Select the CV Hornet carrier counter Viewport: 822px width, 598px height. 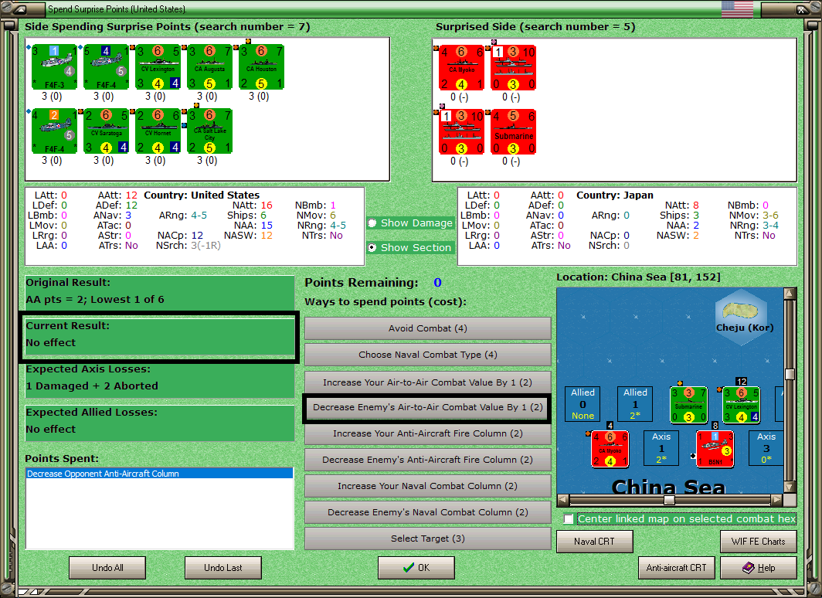point(158,131)
